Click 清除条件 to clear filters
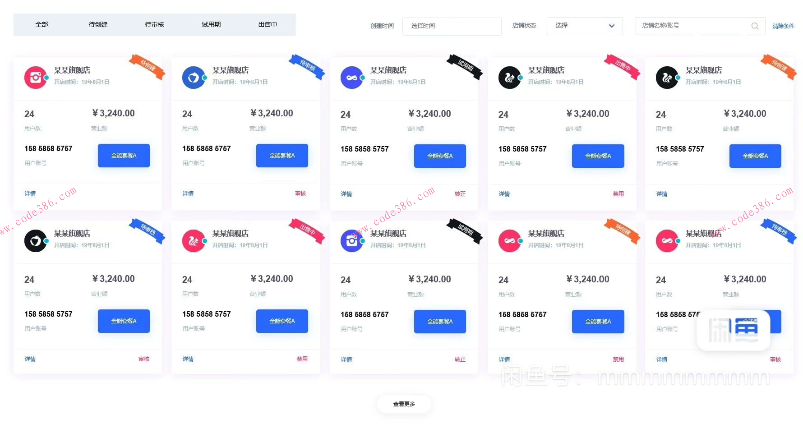This screenshot has width=803, height=424. coord(783,26)
